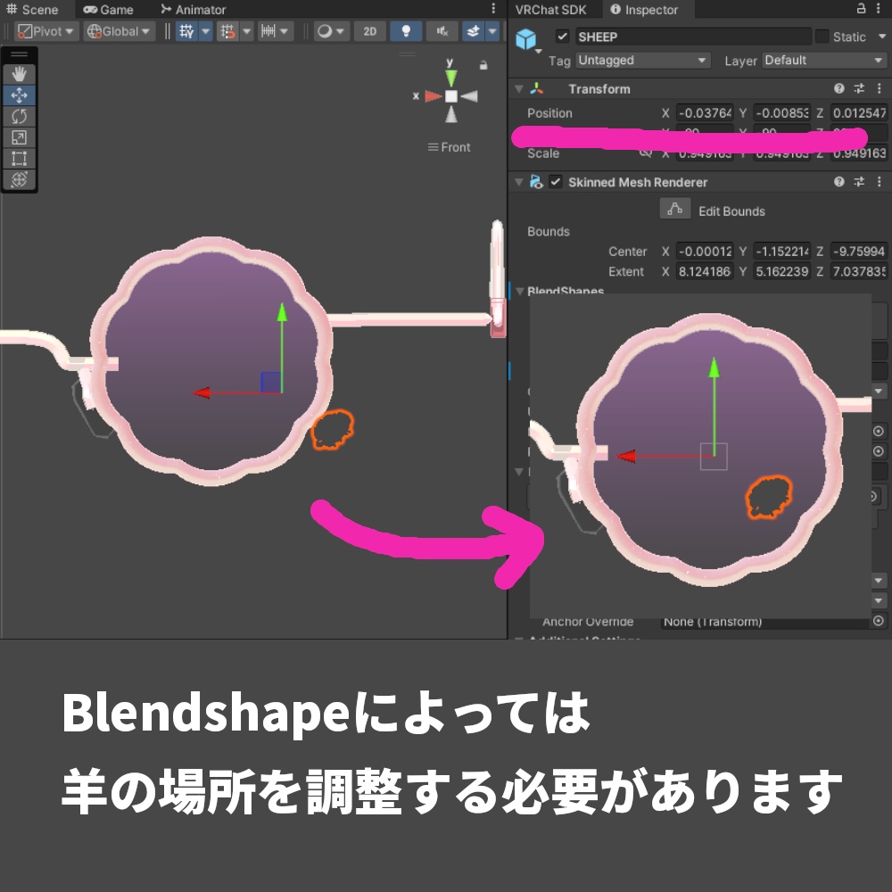The image size is (892, 892).
Task: Toggle Skinned Mesh Renderer enabled checkbox
Action: tap(556, 182)
